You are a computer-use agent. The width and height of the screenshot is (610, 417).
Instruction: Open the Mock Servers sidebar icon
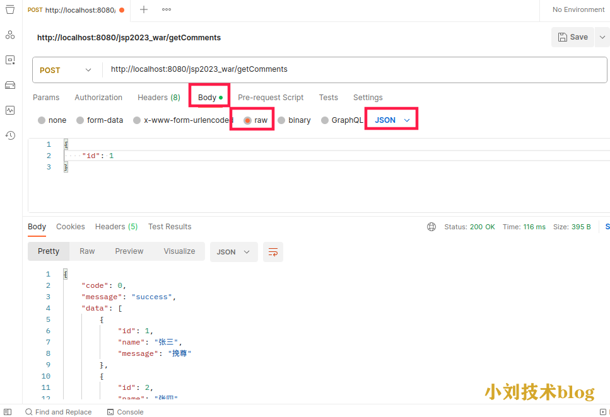point(10,85)
